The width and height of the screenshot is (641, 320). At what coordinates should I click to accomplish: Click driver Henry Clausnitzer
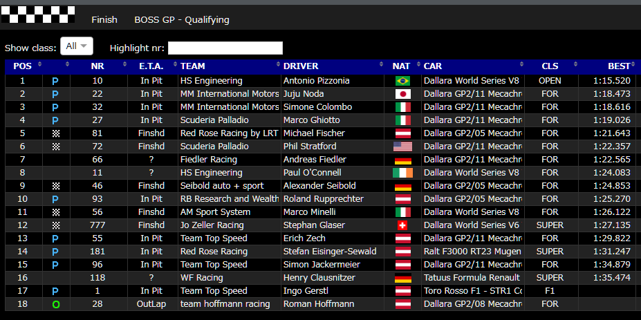point(319,278)
